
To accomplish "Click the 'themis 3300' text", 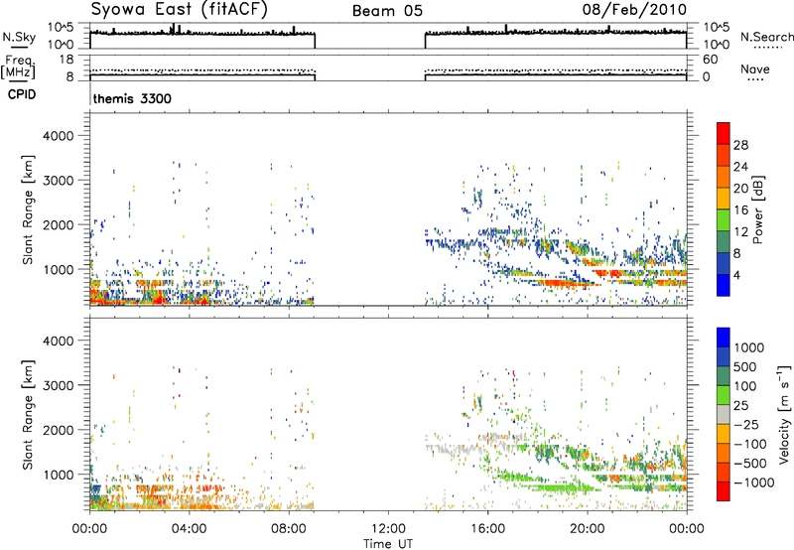I will (x=132, y=98).
